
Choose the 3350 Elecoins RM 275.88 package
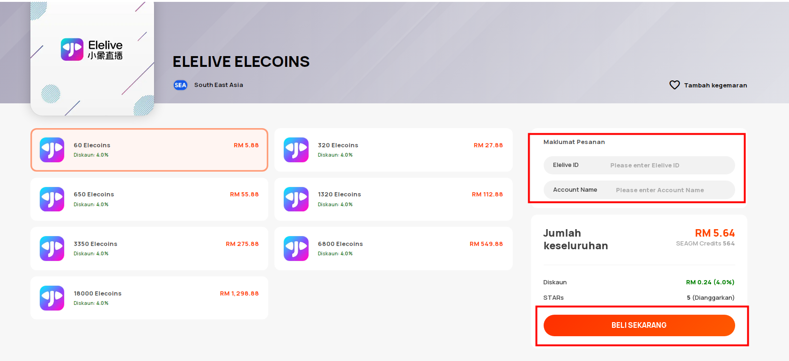tap(149, 248)
